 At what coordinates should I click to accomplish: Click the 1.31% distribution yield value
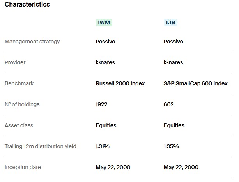pos(103,146)
